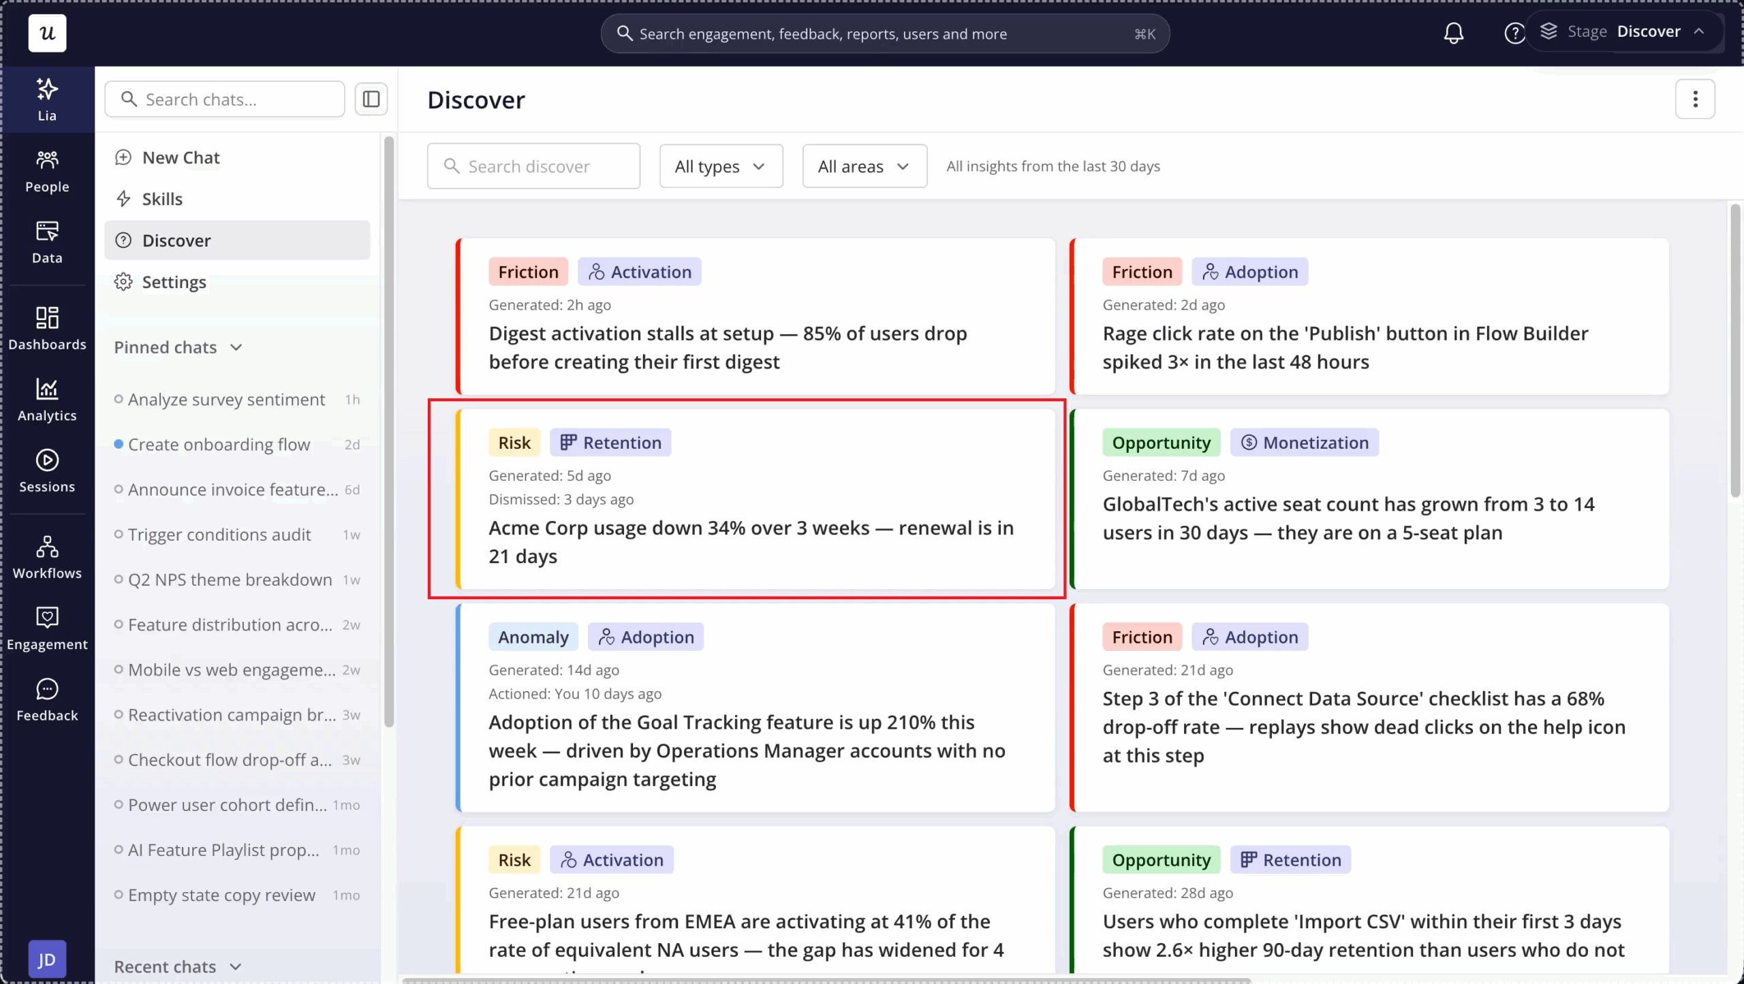The width and height of the screenshot is (1744, 984).
Task: Open the Data section
Action: click(47, 242)
